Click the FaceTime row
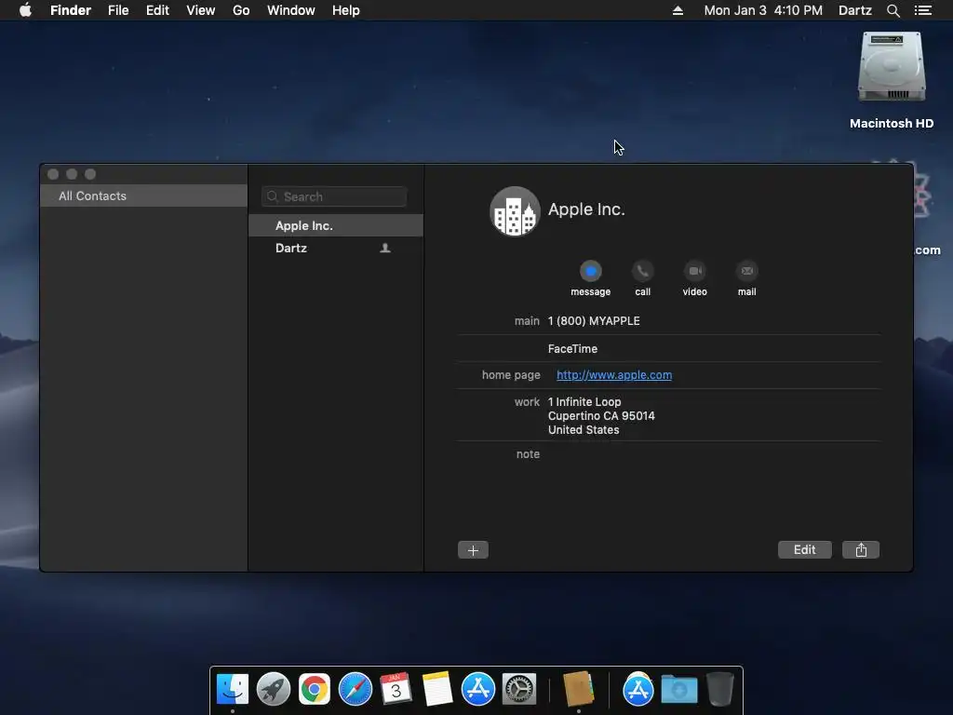Screen dimensions: 953x715 point(572,349)
